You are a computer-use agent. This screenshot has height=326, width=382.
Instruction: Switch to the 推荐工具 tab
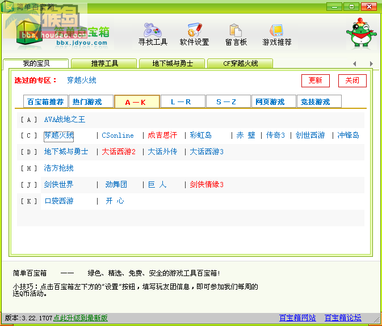[104, 63]
